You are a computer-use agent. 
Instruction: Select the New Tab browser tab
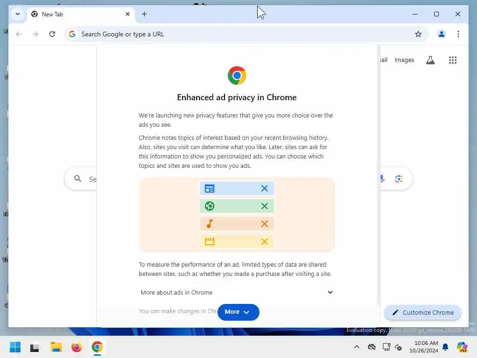point(81,14)
